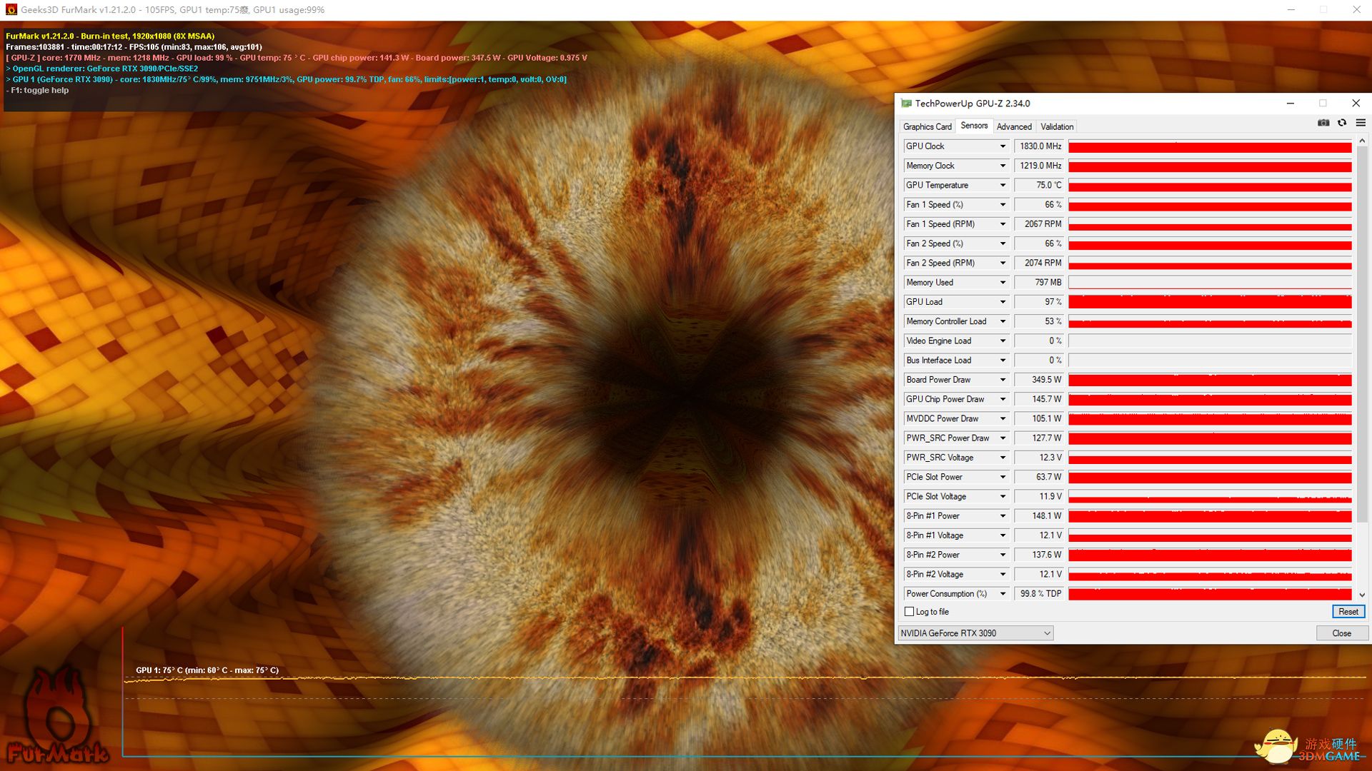Click the 2067 RPM fan speed value
Screen dimensions: 1372x771
pos(1040,224)
